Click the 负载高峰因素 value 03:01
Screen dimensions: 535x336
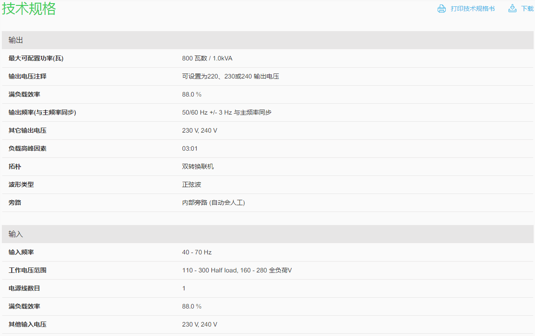(x=190, y=148)
